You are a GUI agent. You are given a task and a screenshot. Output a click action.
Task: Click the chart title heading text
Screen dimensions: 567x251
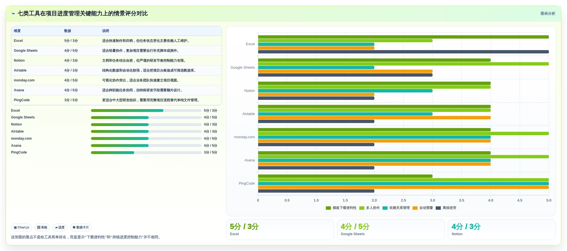pos(82,14)
